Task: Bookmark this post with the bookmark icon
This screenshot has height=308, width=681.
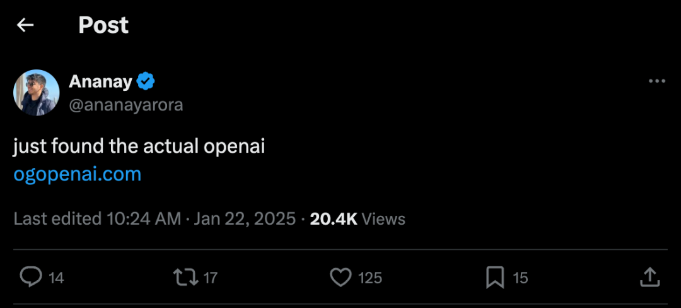Action: (x=495, y=277)
